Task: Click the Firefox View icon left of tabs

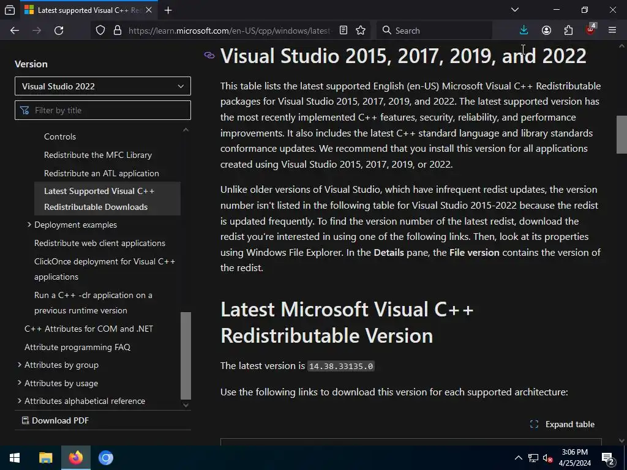Action: (10, 10)
